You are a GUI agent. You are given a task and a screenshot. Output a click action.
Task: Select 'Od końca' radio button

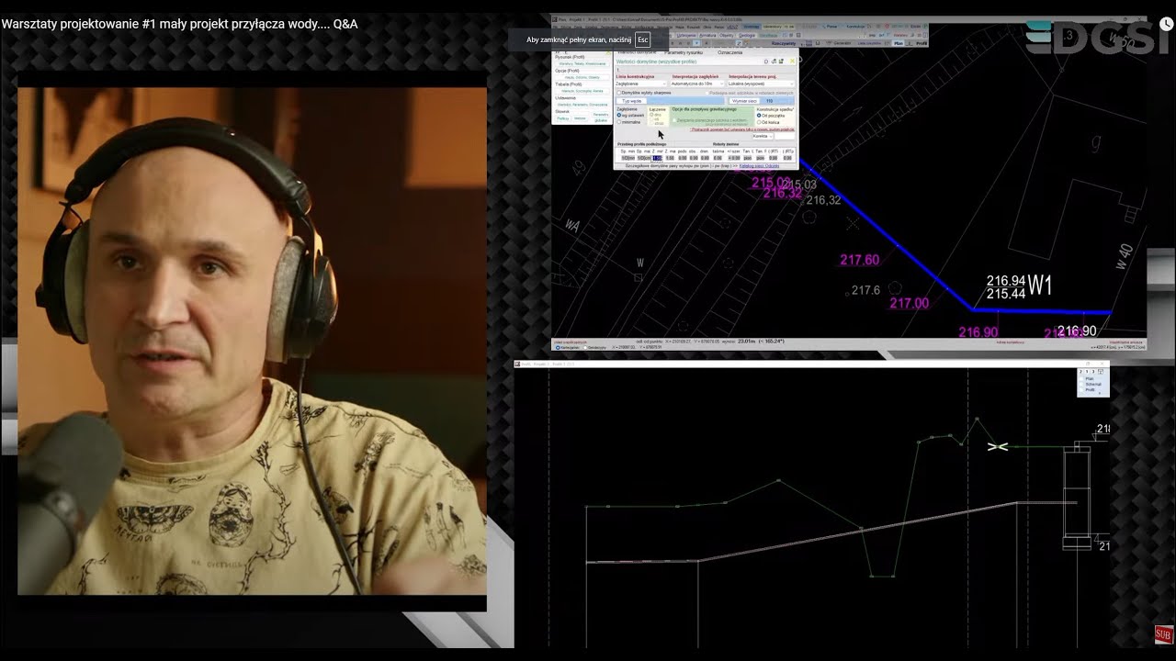[x=759, y=121]
